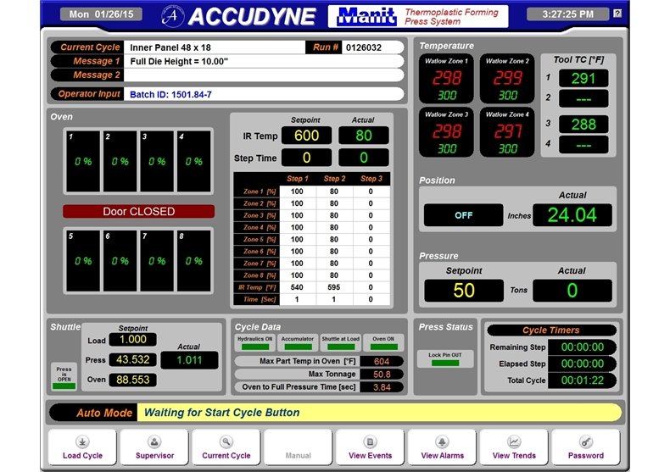The image size is (670, 472).
Task: Select the Pressure setpoint value 50
Action: point(464,290)
